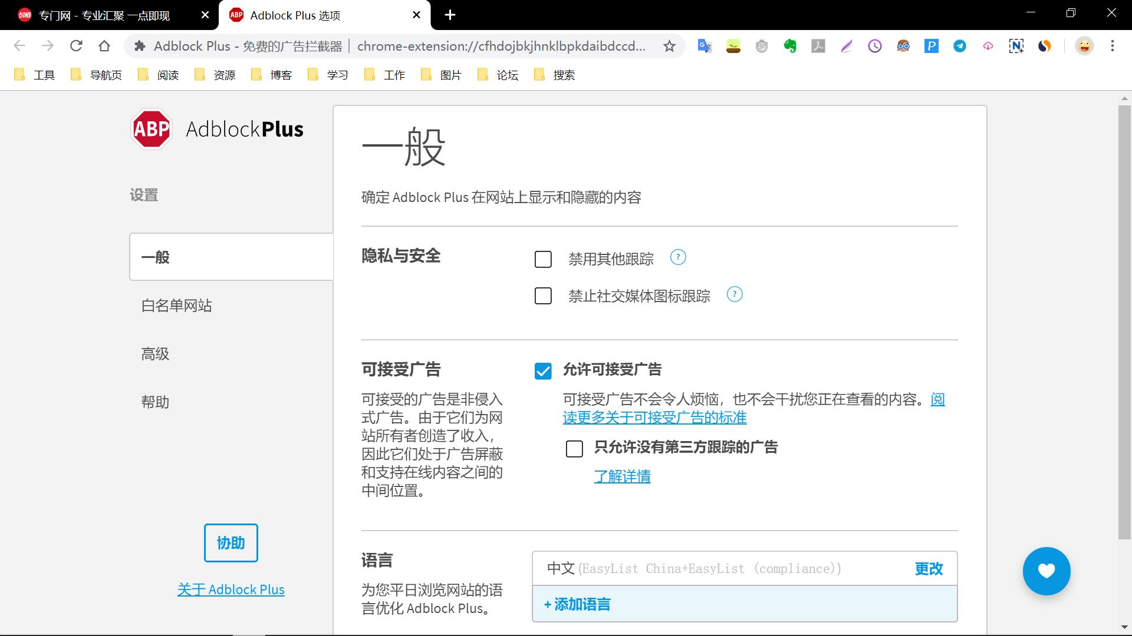The image size is (1132, 636).
Task: Open the Evernote elephant extension
Action: (x=790, y=46)
